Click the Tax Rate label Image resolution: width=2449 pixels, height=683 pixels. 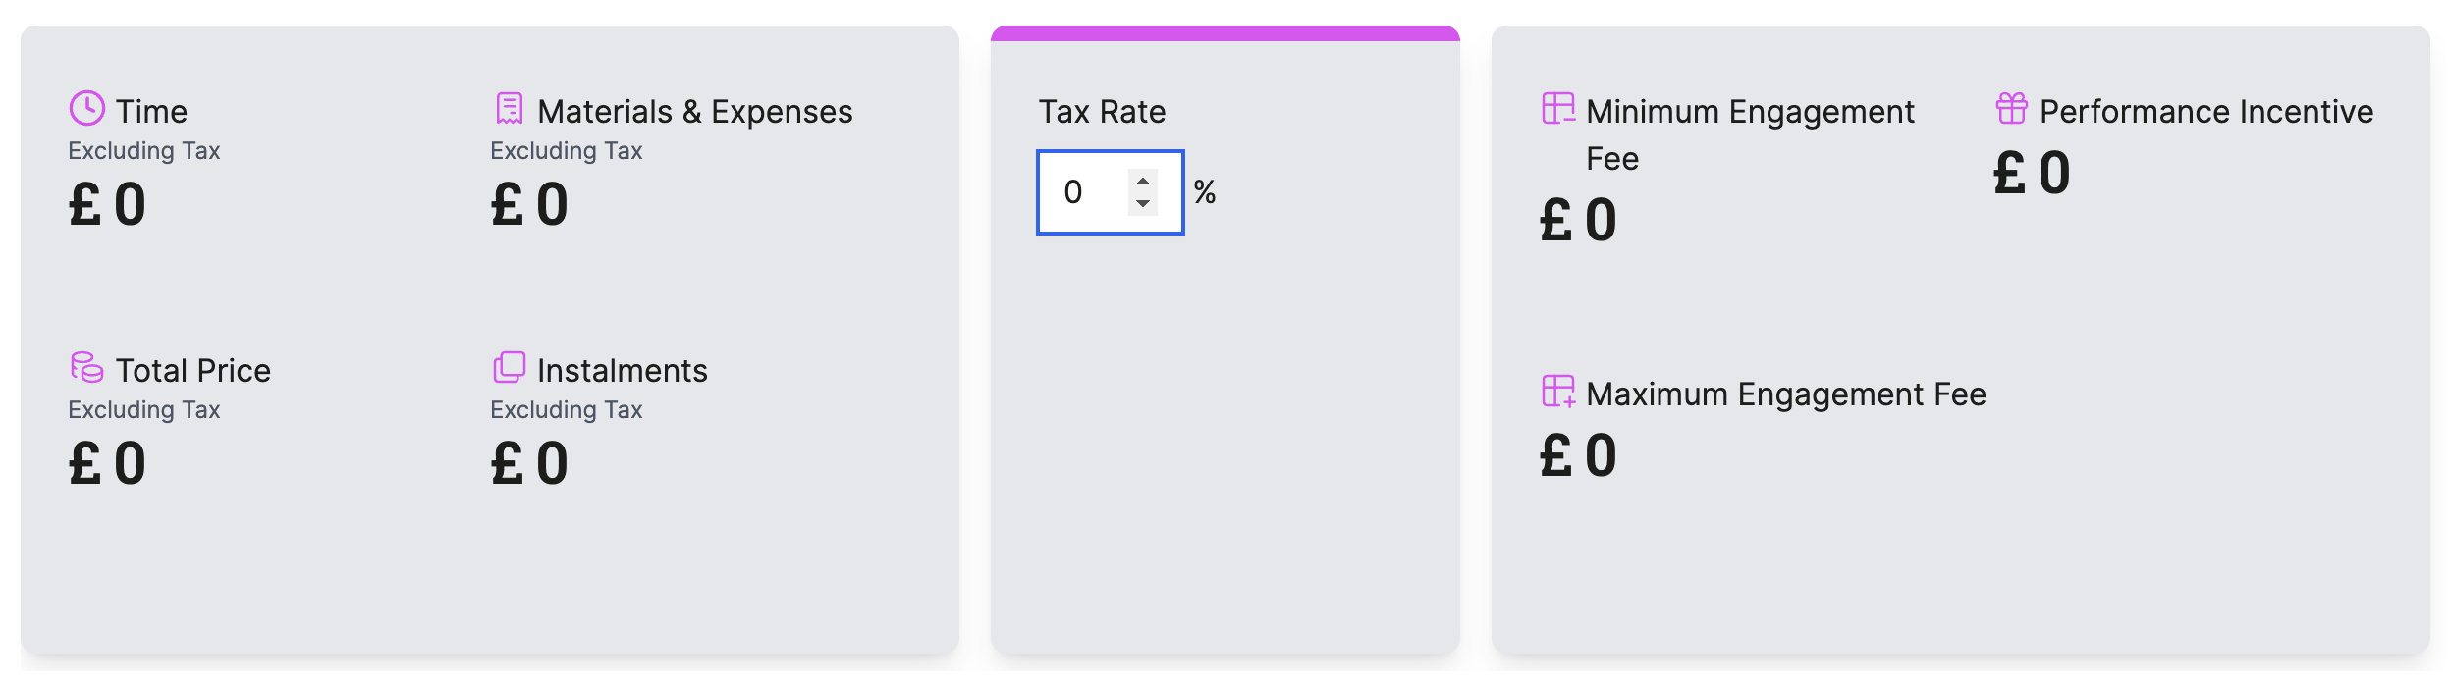pyautogui.click(x=1102, y=112)
